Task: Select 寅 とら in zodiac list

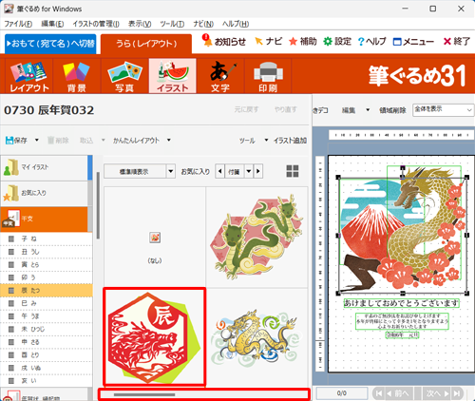Action: (x=47, y=264)
